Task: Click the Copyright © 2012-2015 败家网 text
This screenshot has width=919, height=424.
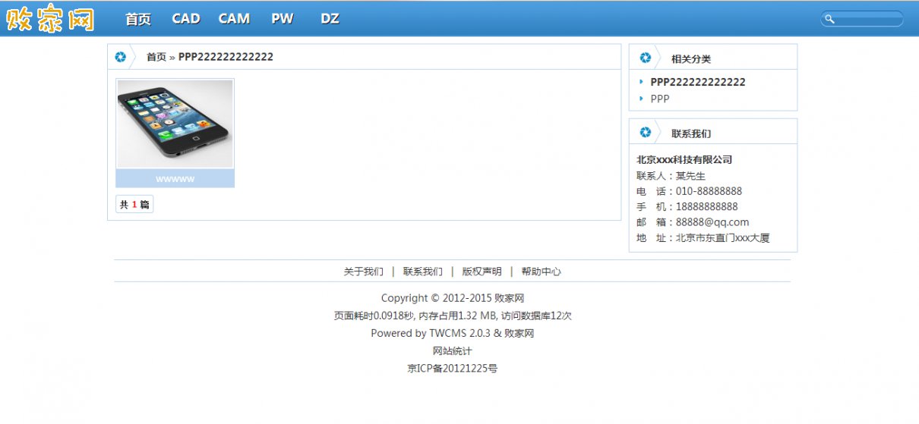Action: point(453,298)
